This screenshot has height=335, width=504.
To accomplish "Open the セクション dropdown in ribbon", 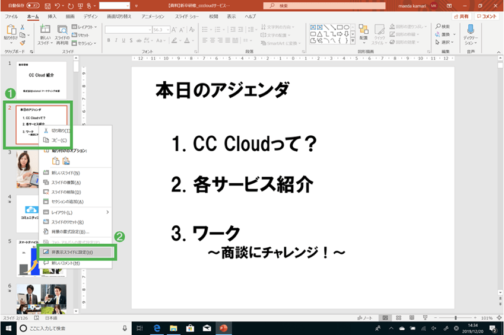I will pyautogui.click(x=84, y=43).
